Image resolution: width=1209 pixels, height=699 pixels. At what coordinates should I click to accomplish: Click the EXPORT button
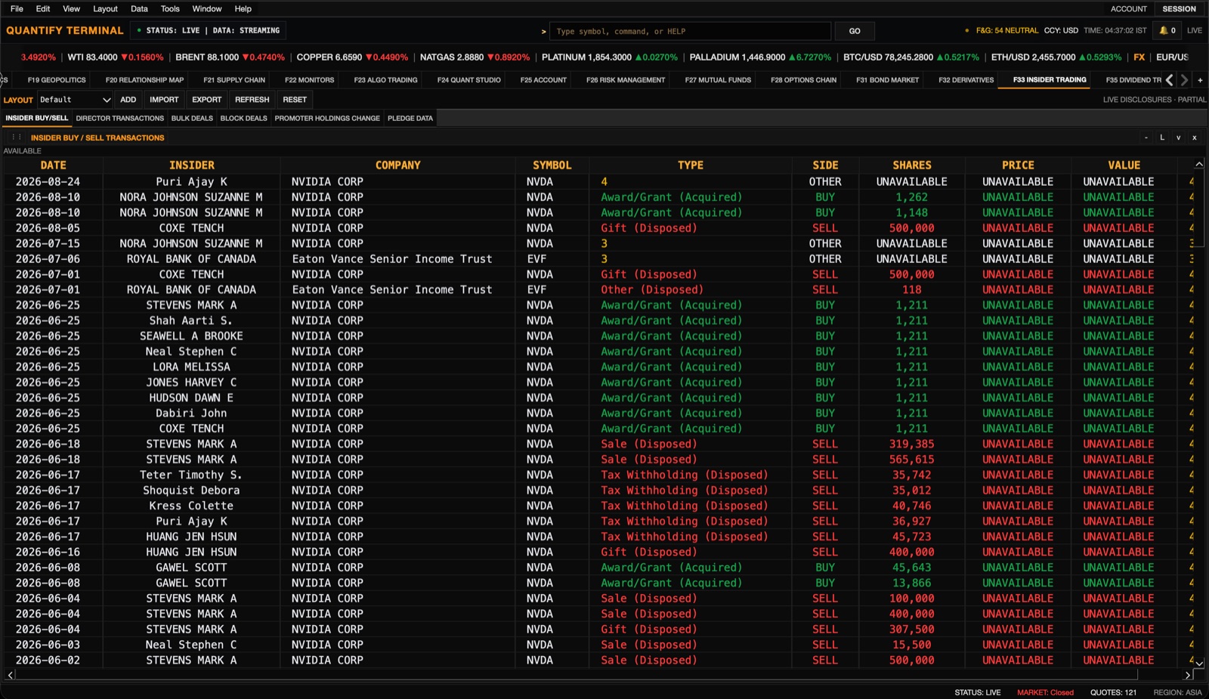206,100
